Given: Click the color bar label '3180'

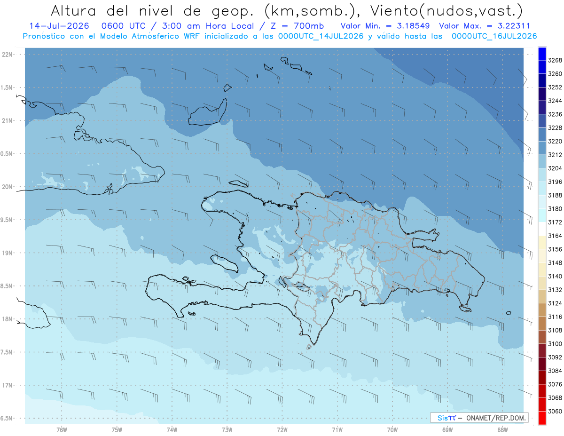Looking at the screenshot, I should pyautogui.click(x=555, y=209).
